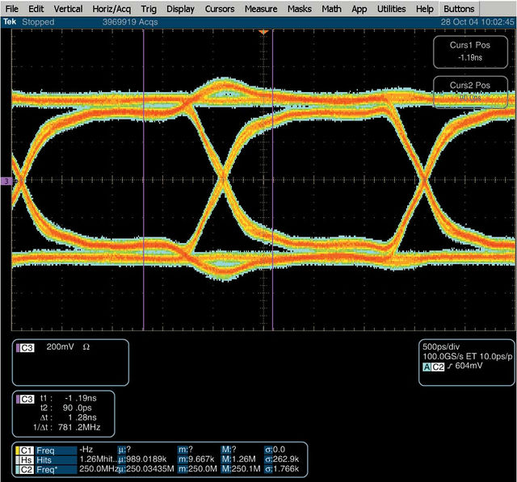Click the A trigger badge
This screenshot has width=517, height=482.
(427, 367)
